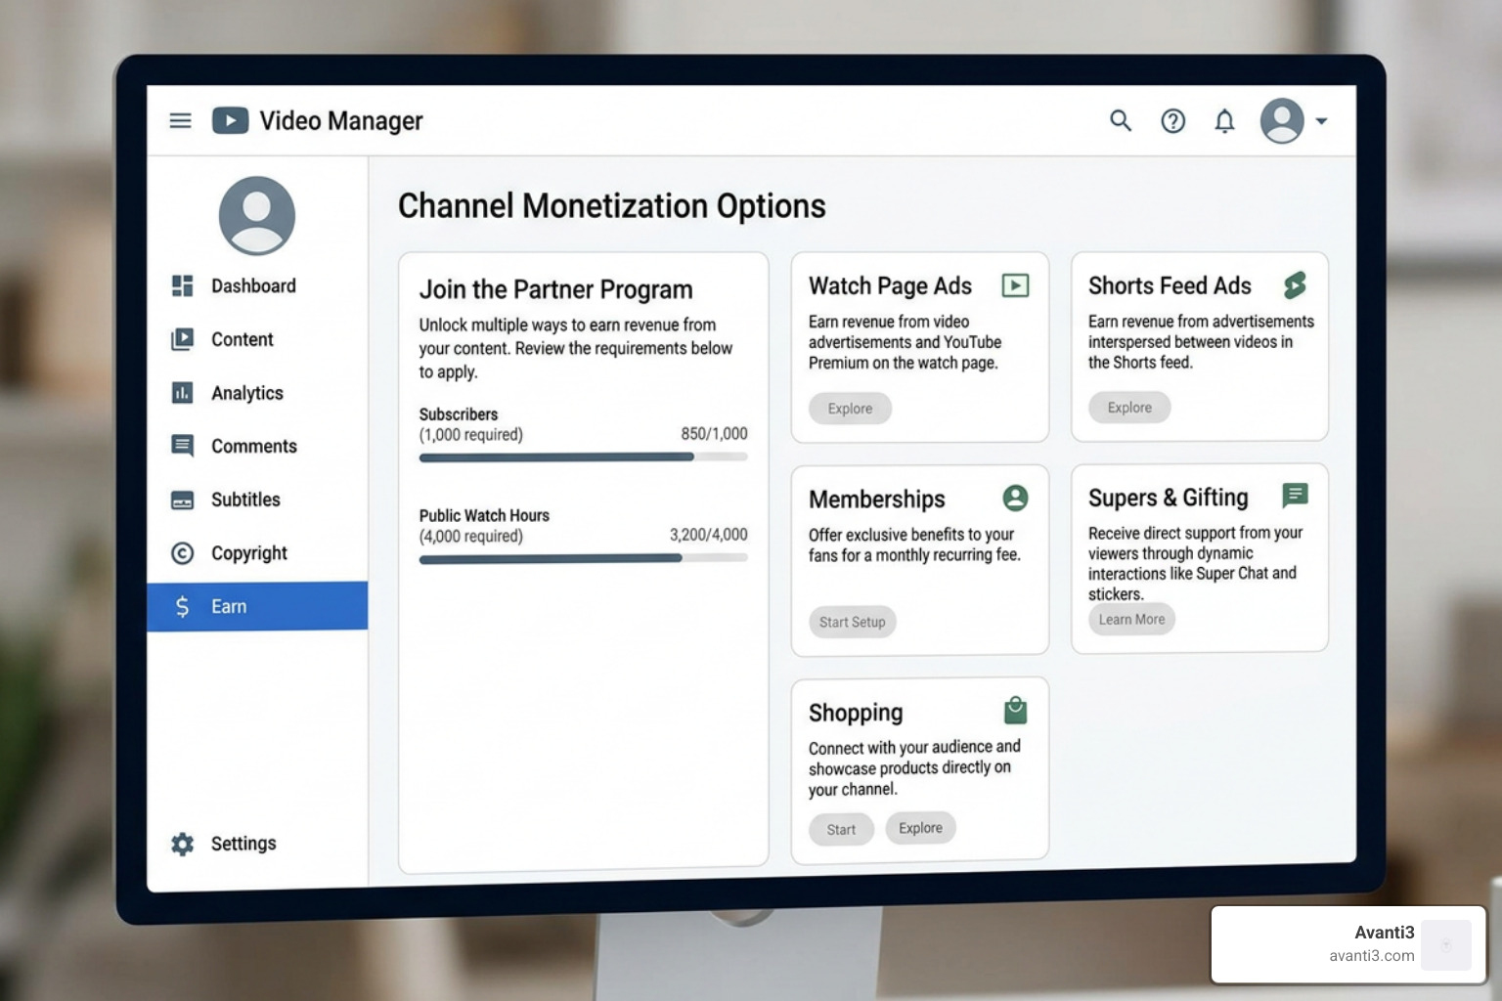Click the 3,200/4,000 watch hours value

[x=708, y=535]
